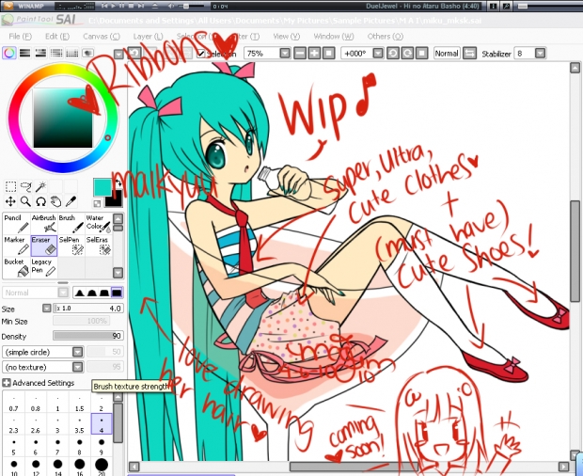Click the black background color swatch
Image resolution: width=583 pixels, height=476 pixels.
tap(114, 198)
